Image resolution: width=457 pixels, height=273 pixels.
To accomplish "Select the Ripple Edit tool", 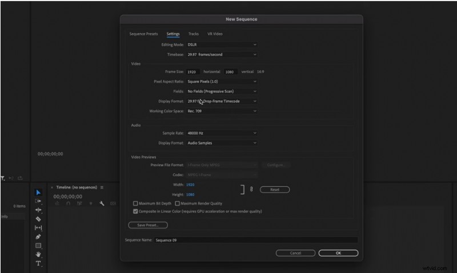I will pos(38,210).
